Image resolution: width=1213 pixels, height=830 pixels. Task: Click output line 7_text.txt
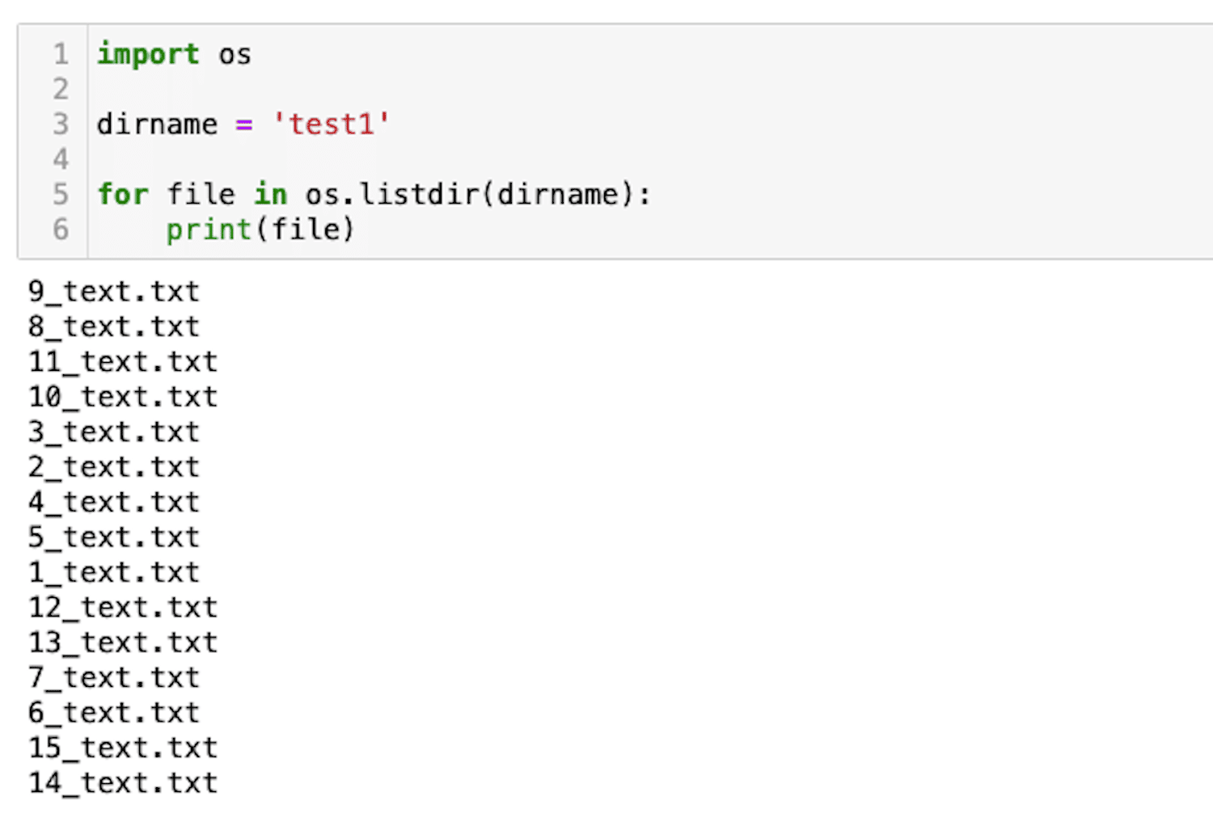tap(113, 677)
